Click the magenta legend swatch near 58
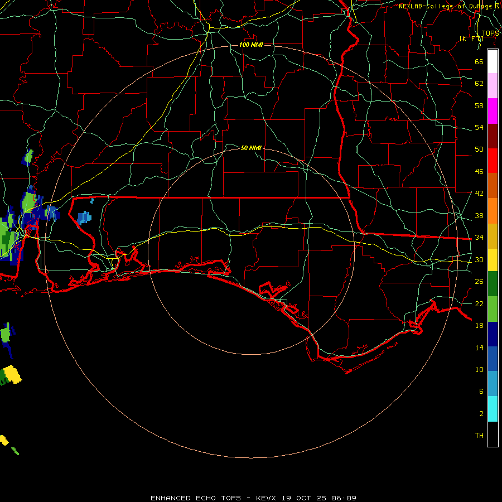Screen dimensions: 502x502 coord(493,111)
